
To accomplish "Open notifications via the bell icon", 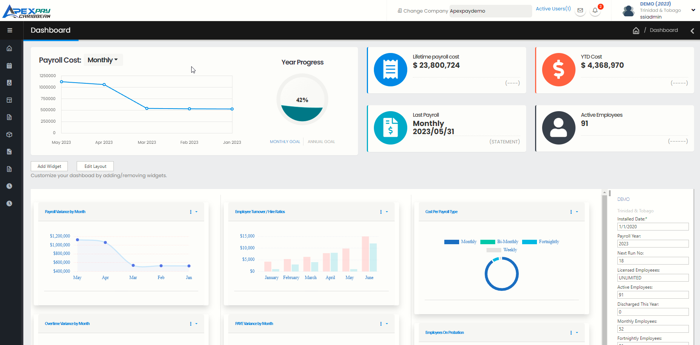I will point(595,10).
